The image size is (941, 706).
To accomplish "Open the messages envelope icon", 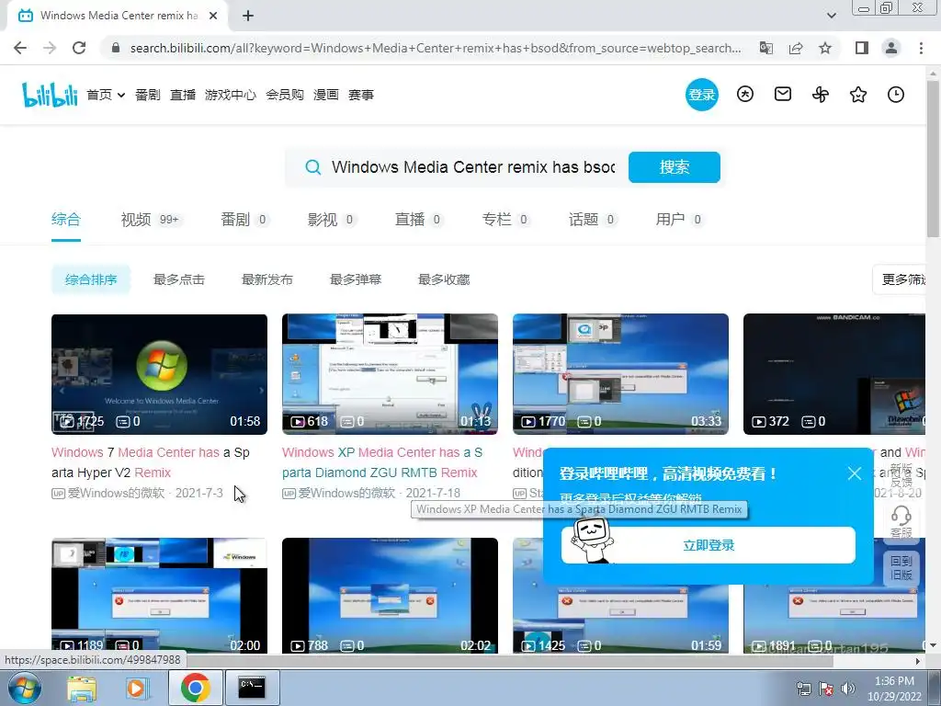I will (x=783, y=95).
